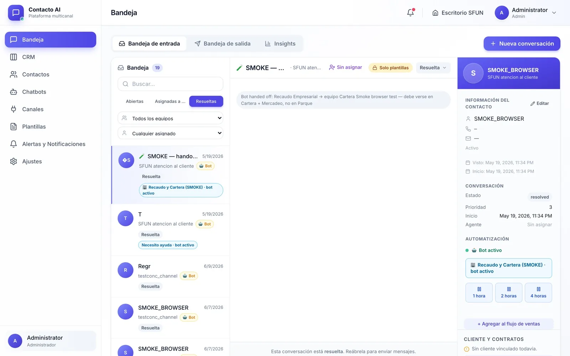Open the Canales plug icon
This screenshot has height=356, width=570.
[x=14, y=109]
